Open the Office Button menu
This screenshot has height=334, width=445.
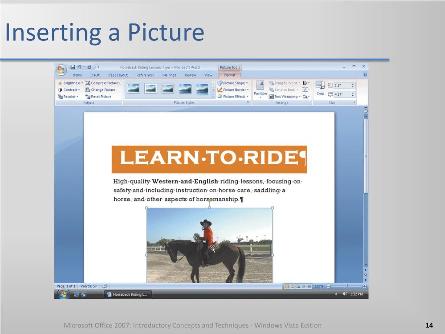point(61,70)
